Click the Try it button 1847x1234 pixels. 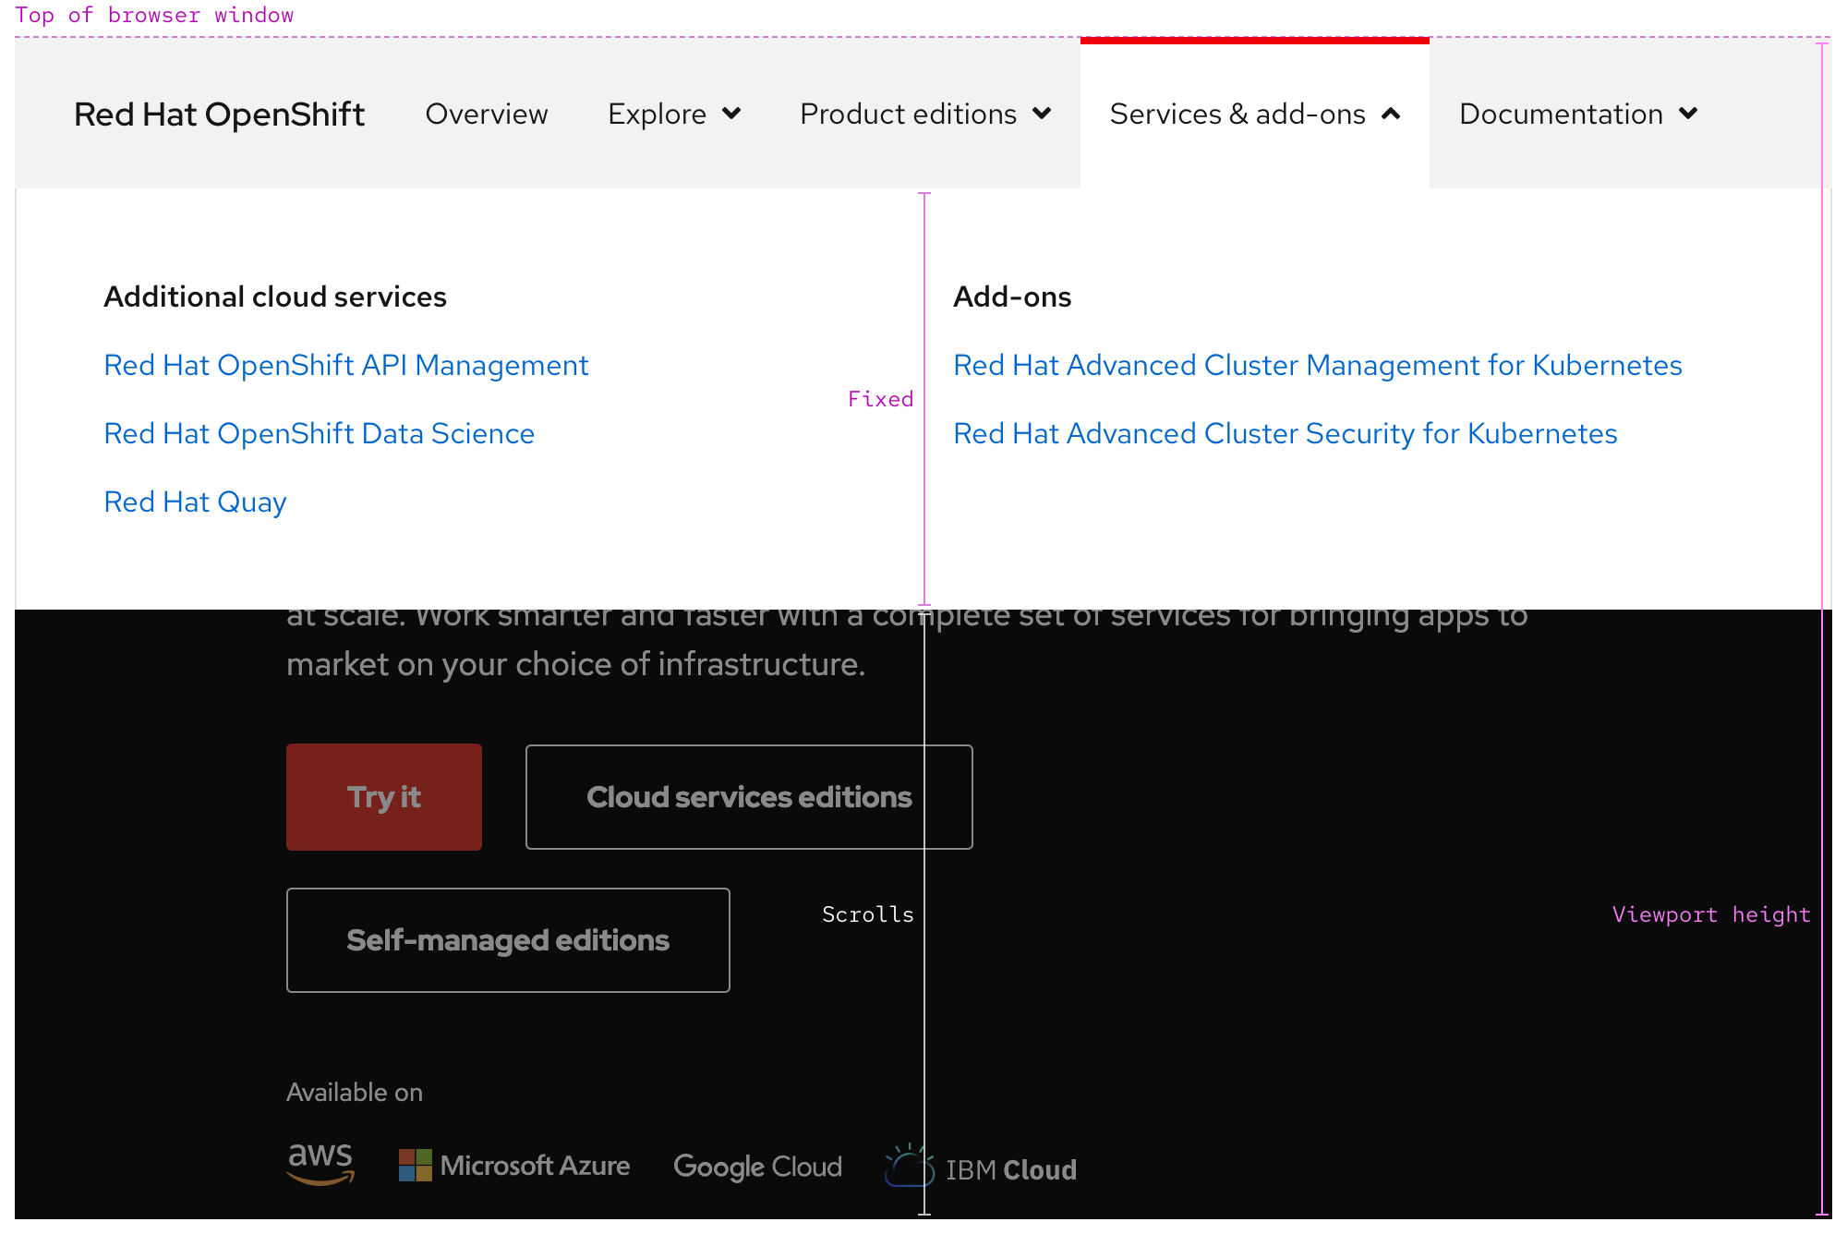point(384,796)
